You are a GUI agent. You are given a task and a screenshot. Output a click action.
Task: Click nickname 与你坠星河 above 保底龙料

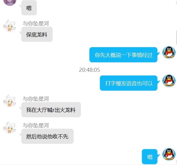click(x=36, y=23)
